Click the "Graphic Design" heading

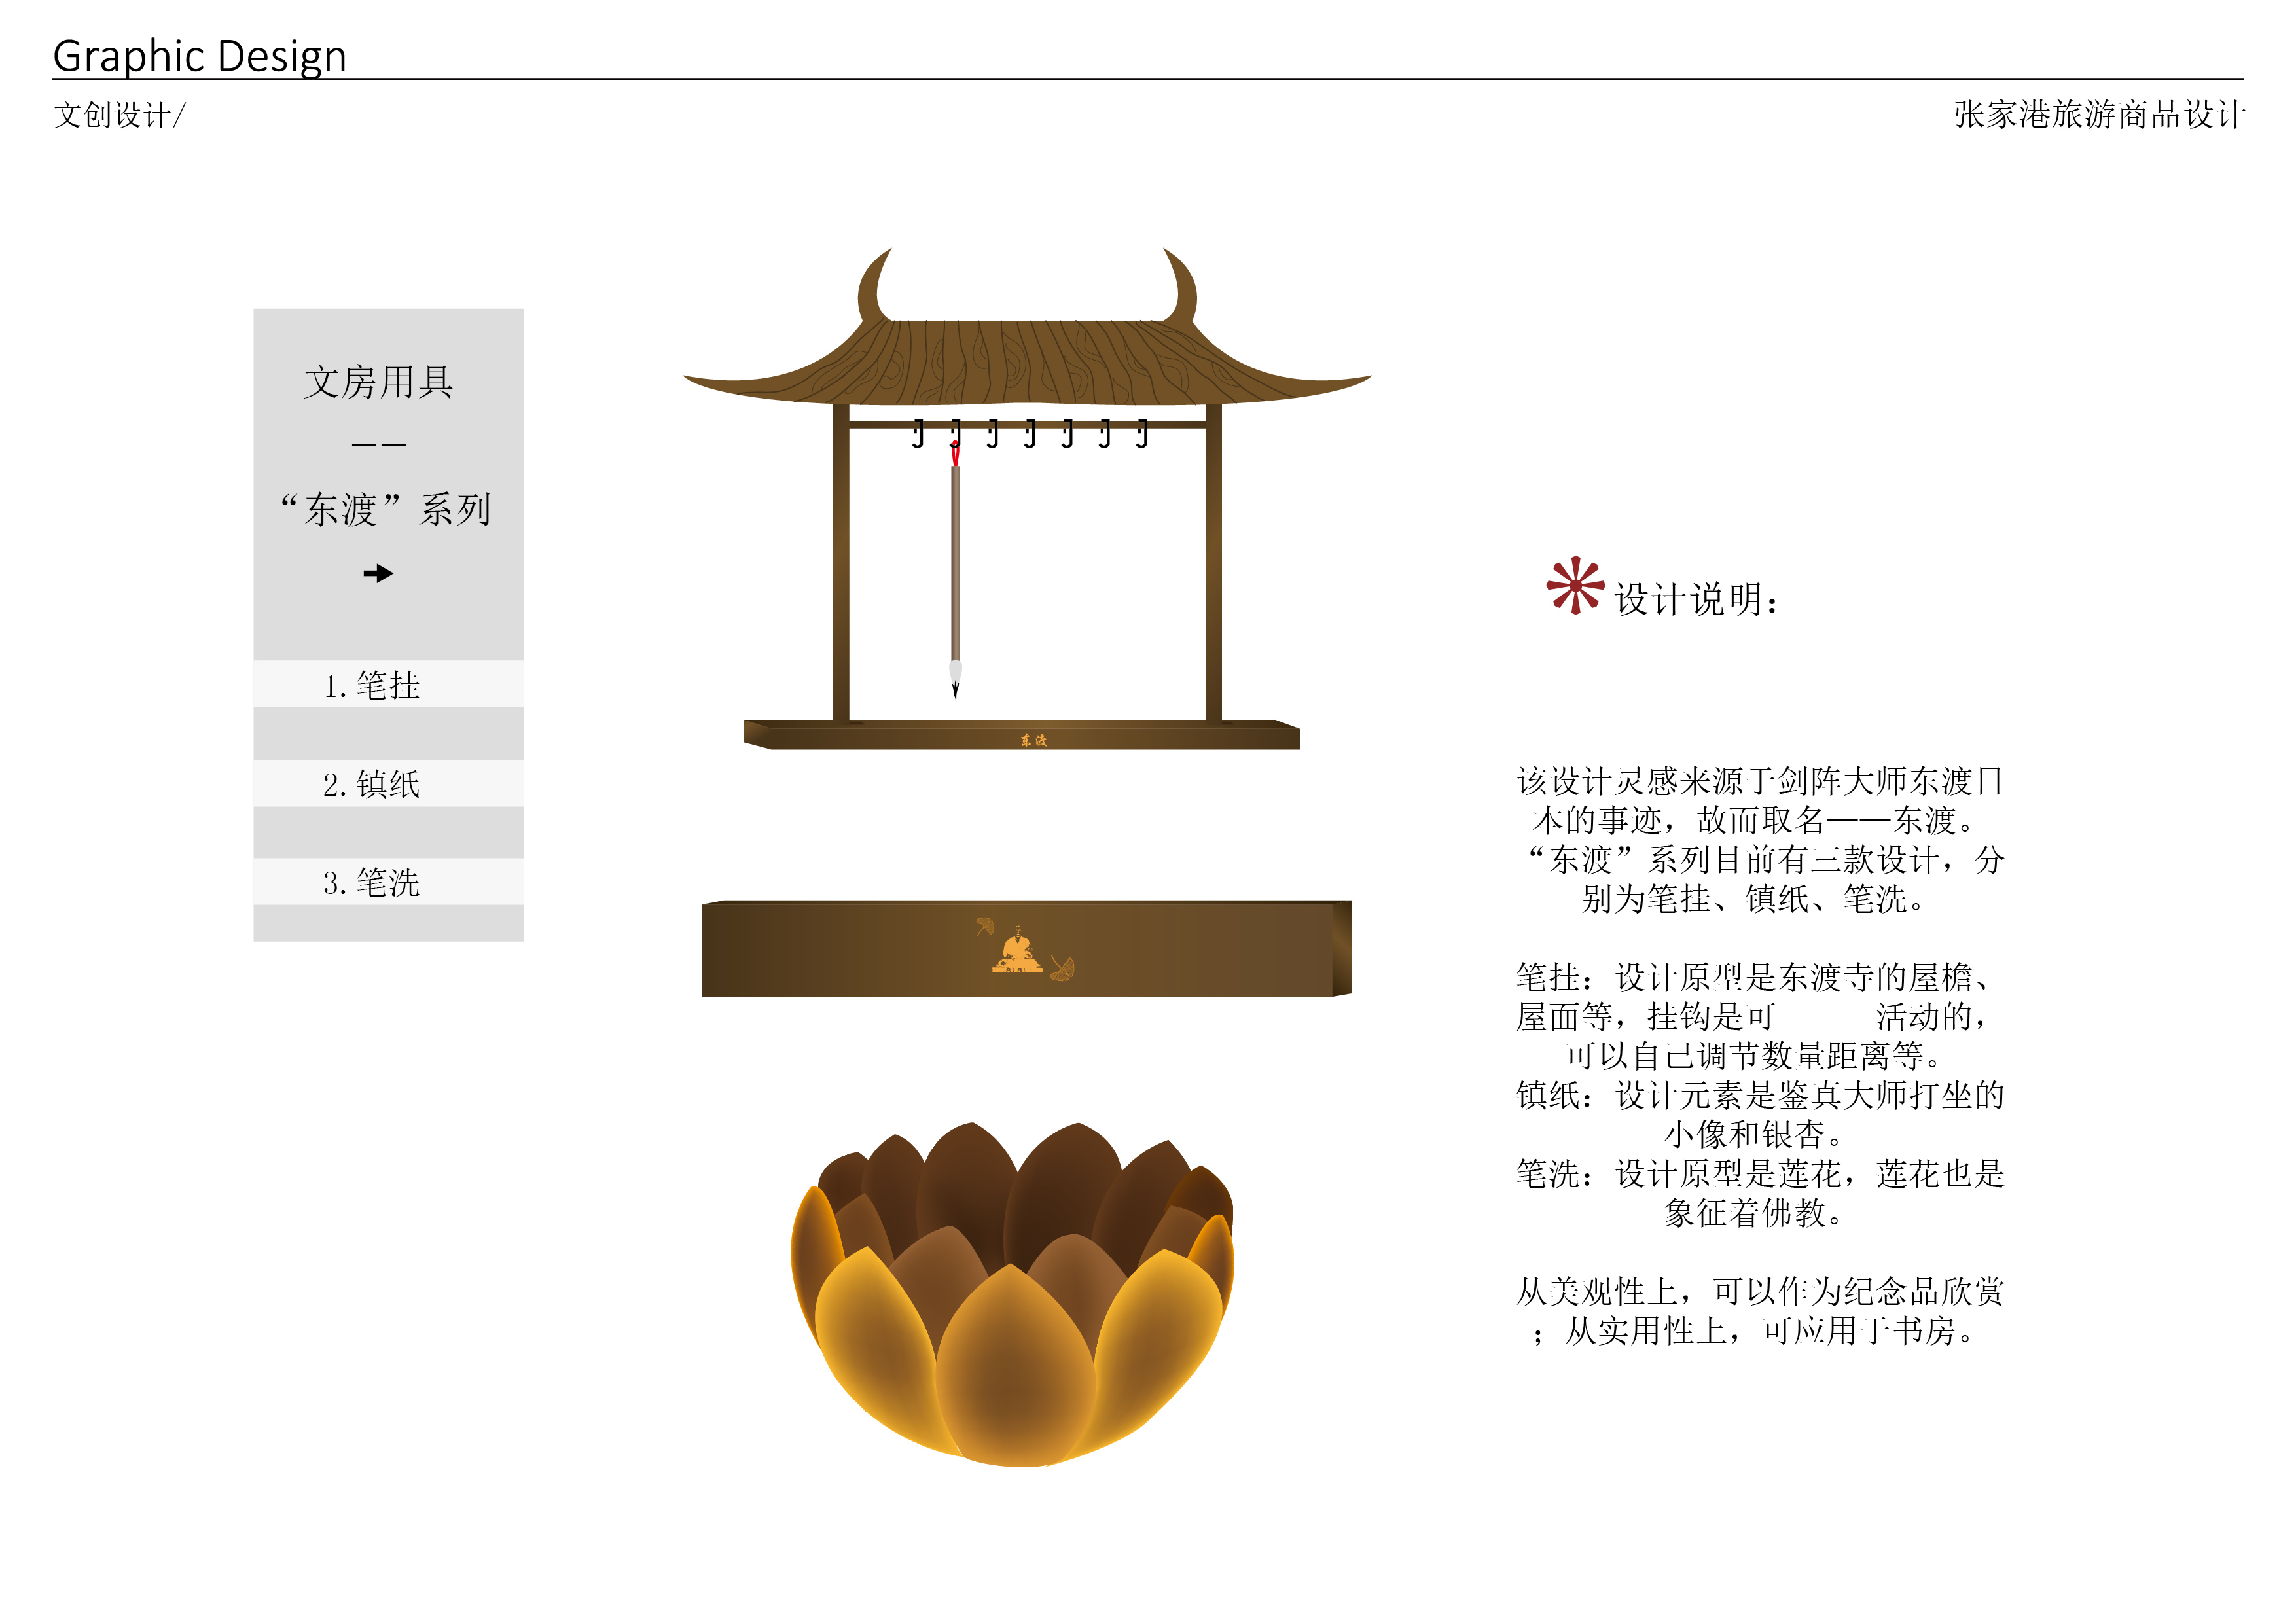(x=199, y=56)
